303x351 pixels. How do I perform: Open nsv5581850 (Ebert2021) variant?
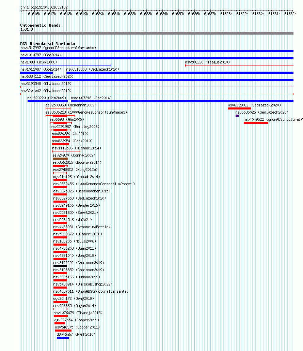point(76,213)
